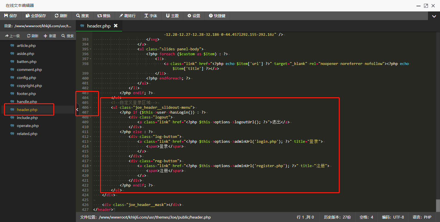Open copyright.php in file list
Viewport: 440px width, 222px height.
(x=29, y=86)
